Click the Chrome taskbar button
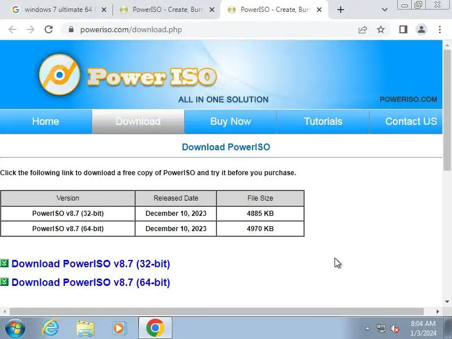The width and height of the screenshot is (452, 339). [x=155, y=328]
